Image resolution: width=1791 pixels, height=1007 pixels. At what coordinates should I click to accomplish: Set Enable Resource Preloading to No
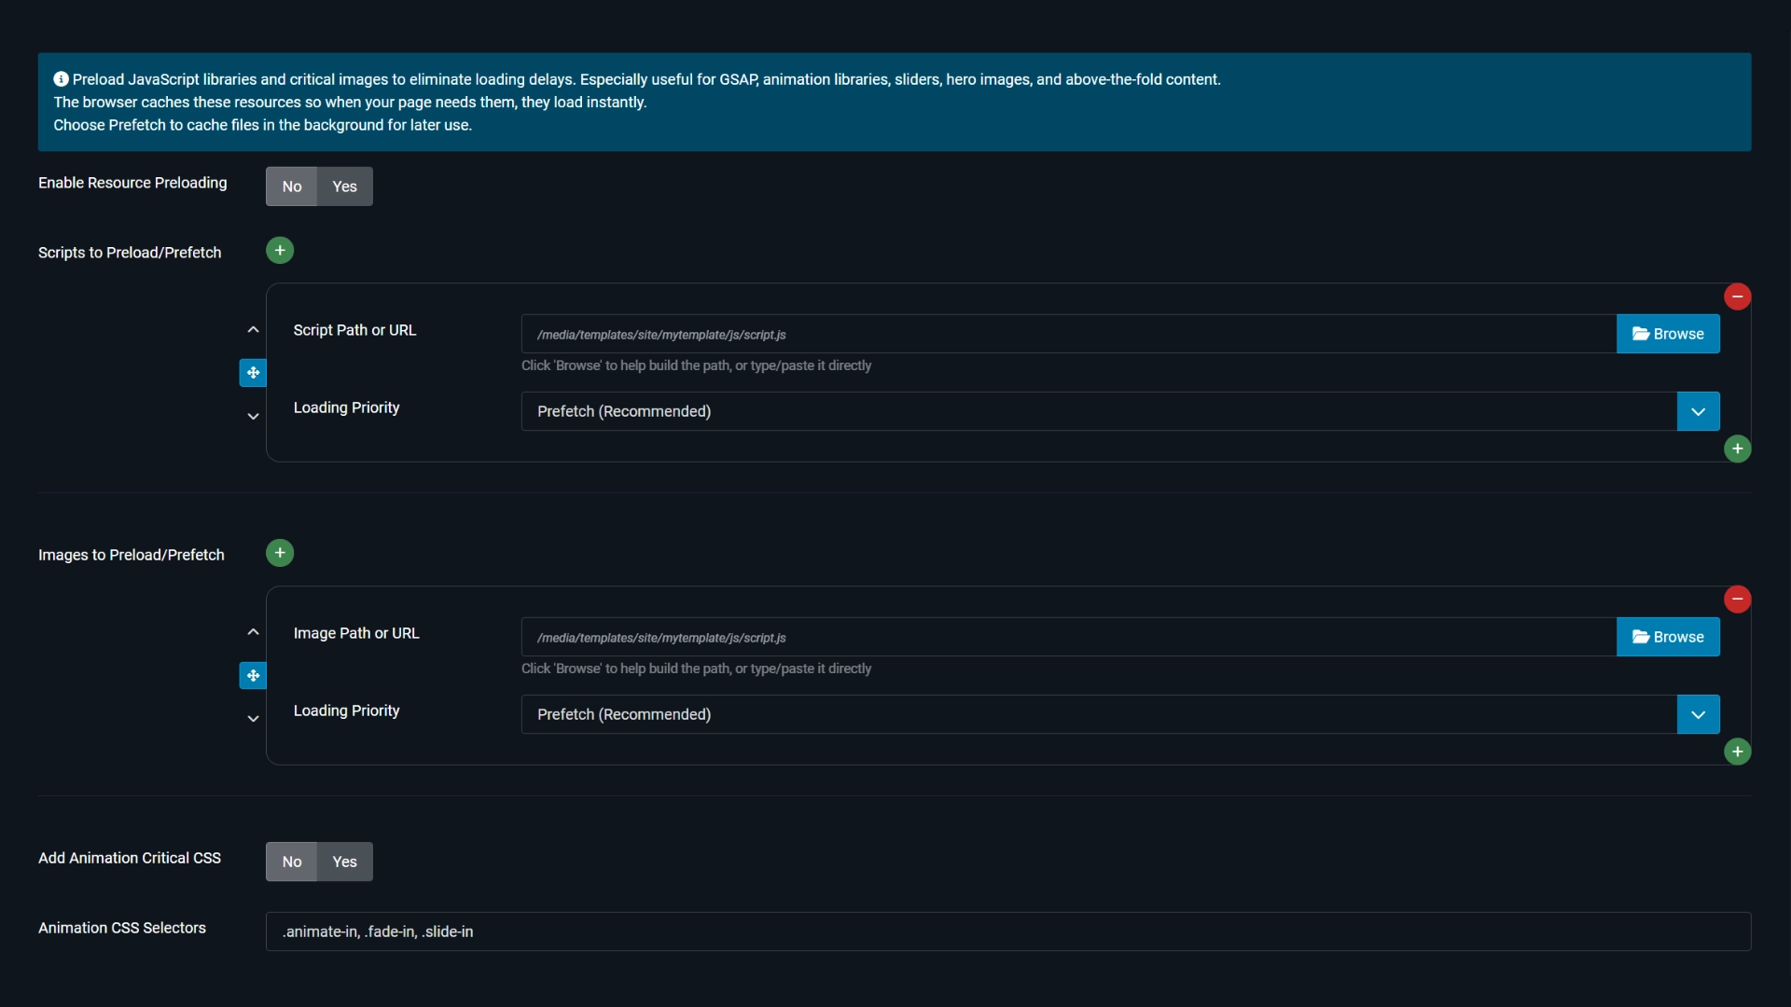[x=292, y=186]
